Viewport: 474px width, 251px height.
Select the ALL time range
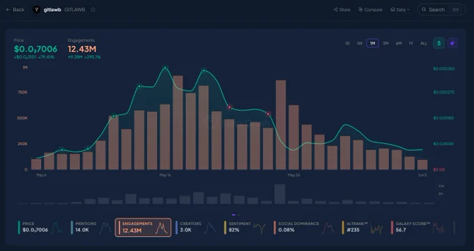(424, 43)
